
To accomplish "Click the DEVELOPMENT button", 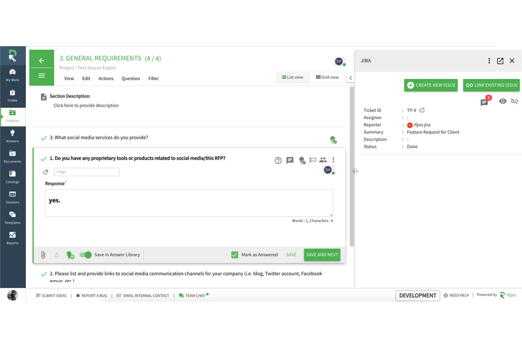I will (x=418, y=295).
